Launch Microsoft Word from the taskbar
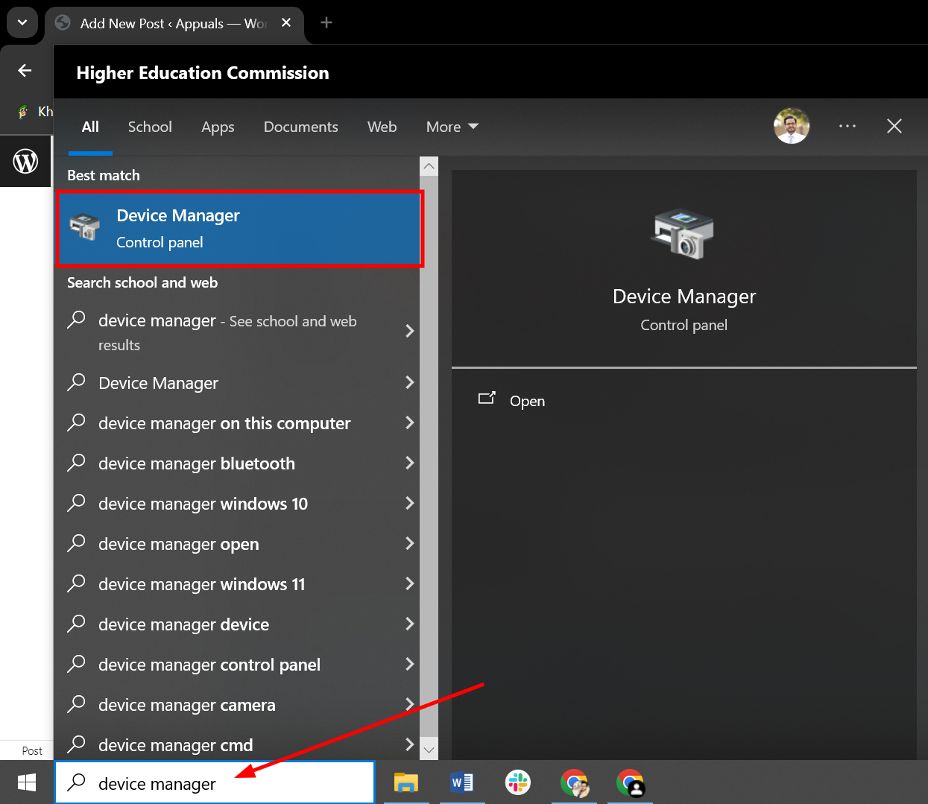 (461, 782)
